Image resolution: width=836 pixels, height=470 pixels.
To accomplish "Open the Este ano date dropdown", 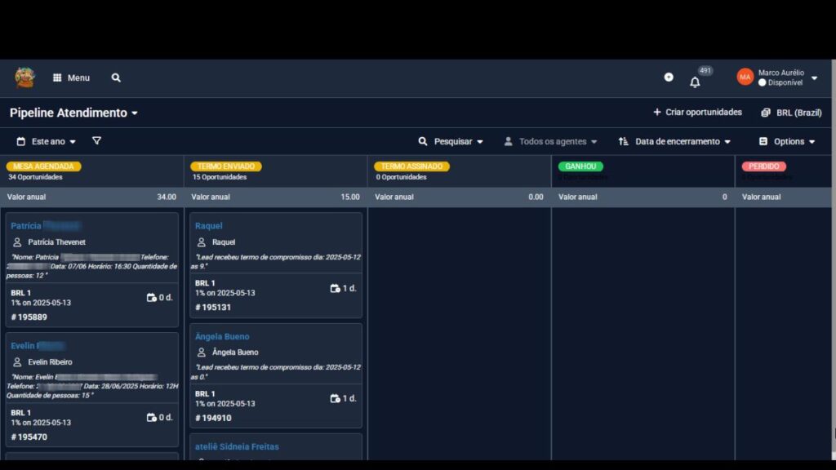I will [x=47, y=141].
